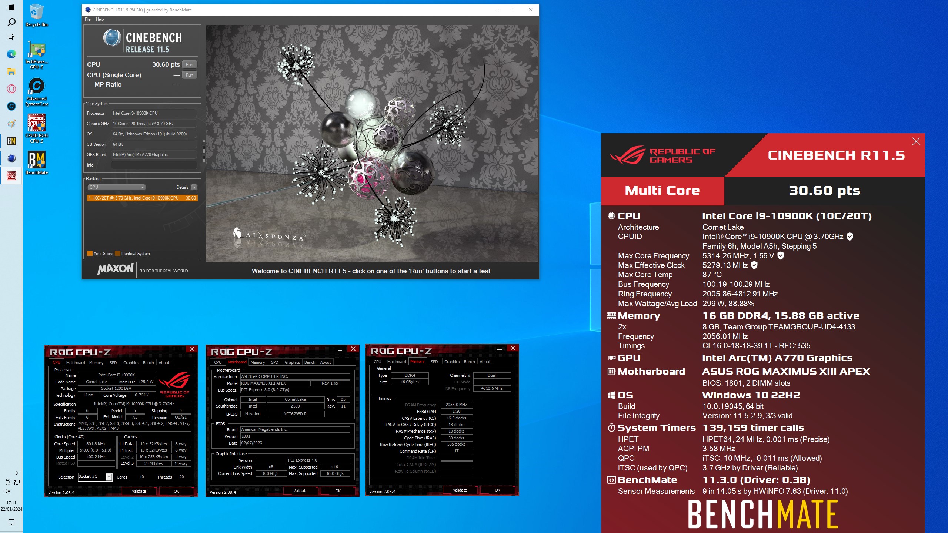The width and height of the screenshot is (948, 533).
Task: Switch to Memory tab in first CPU-Z window
Action: tap(96, 363)
